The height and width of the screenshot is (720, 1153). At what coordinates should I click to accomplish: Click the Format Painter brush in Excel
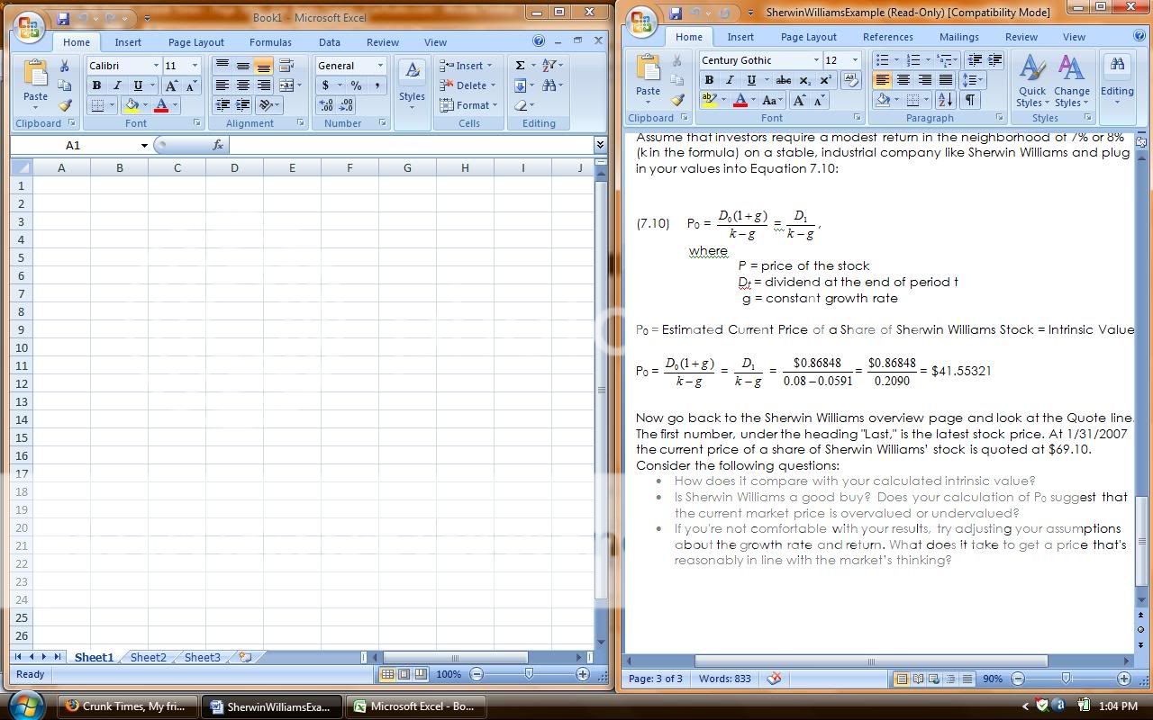pos(64,105)
